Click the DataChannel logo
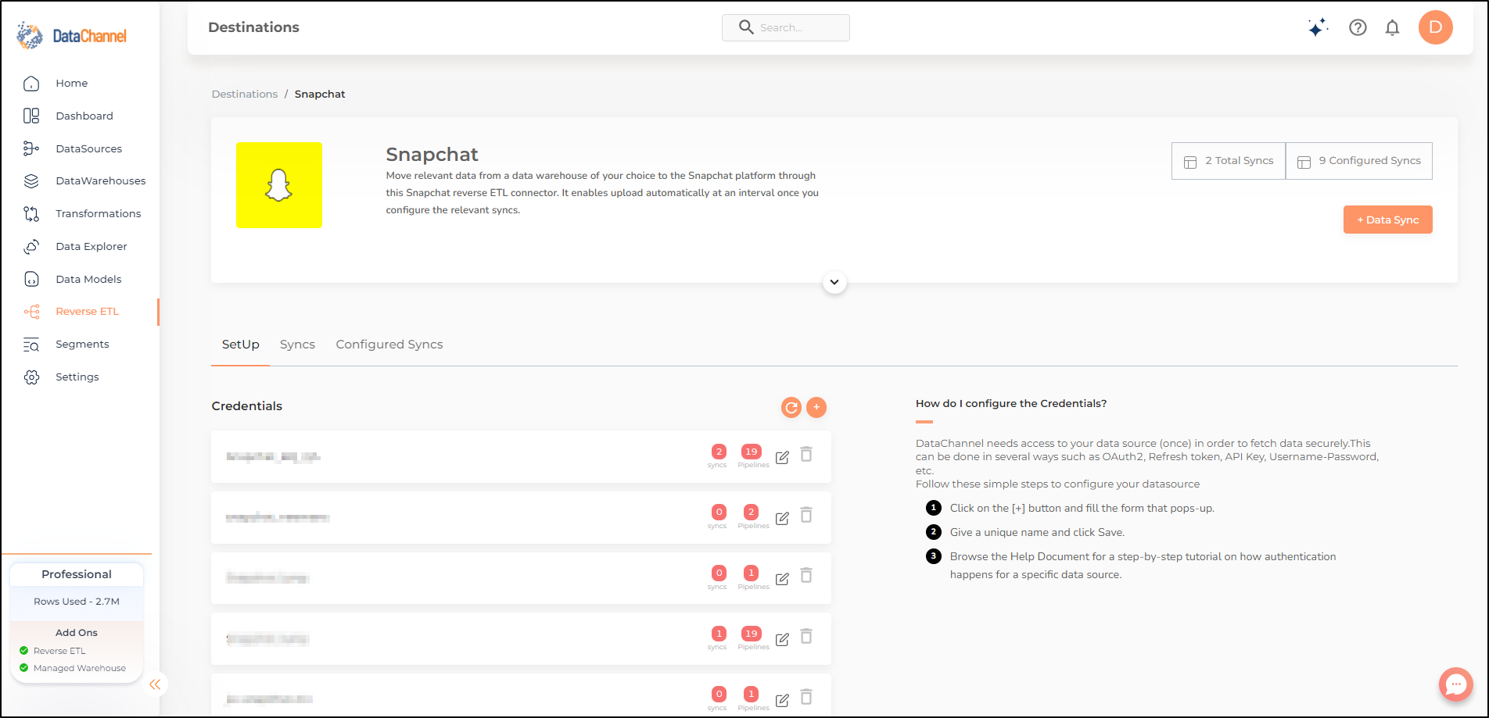The image size is (1489, 718). pyautogui.click(x=71, y=36)
